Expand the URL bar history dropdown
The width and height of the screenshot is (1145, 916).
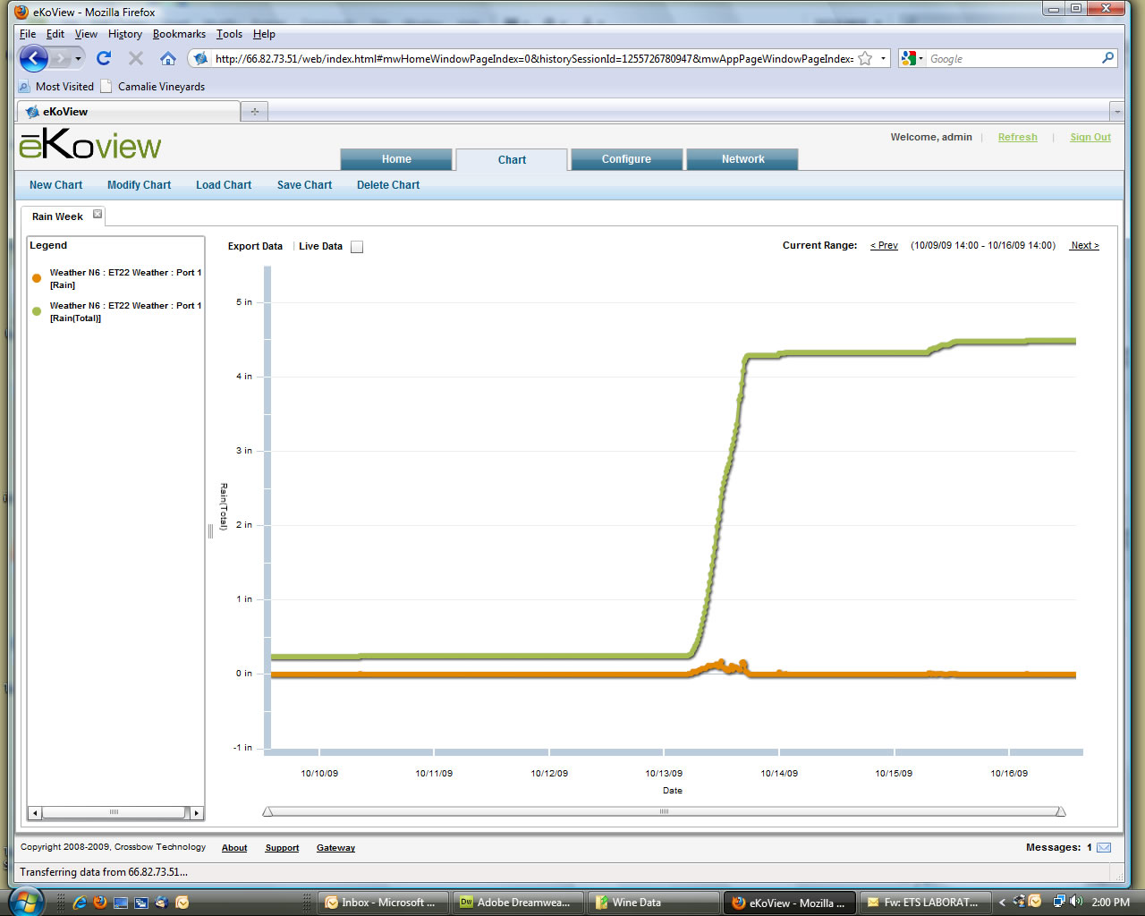883,59
